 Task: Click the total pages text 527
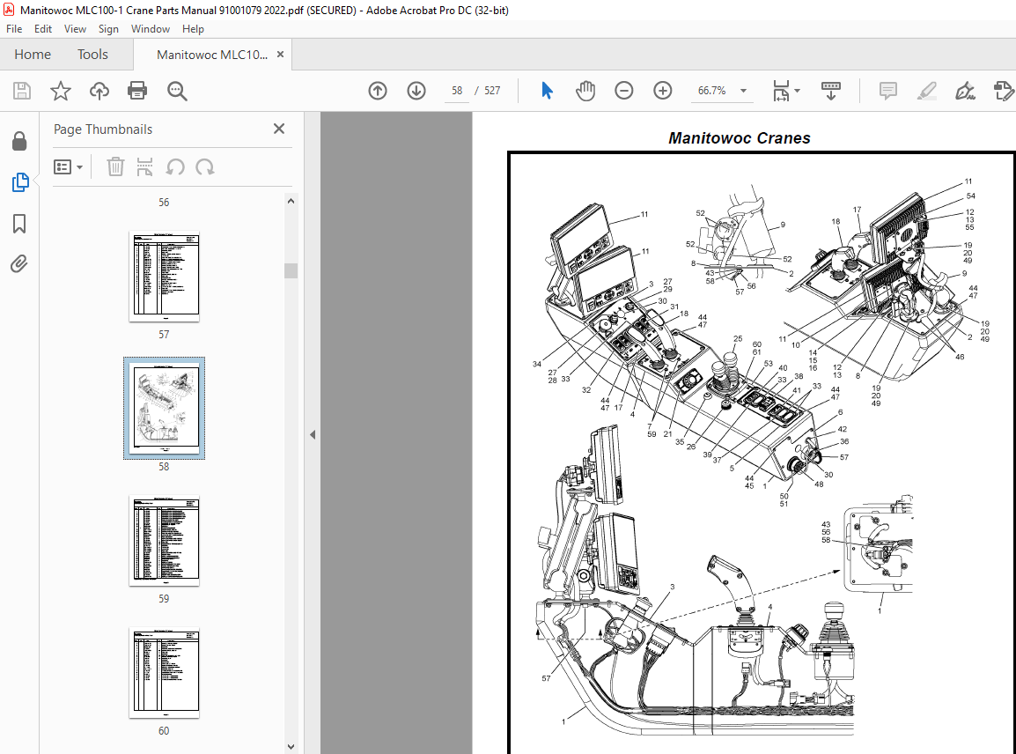[x=492, y=91]
